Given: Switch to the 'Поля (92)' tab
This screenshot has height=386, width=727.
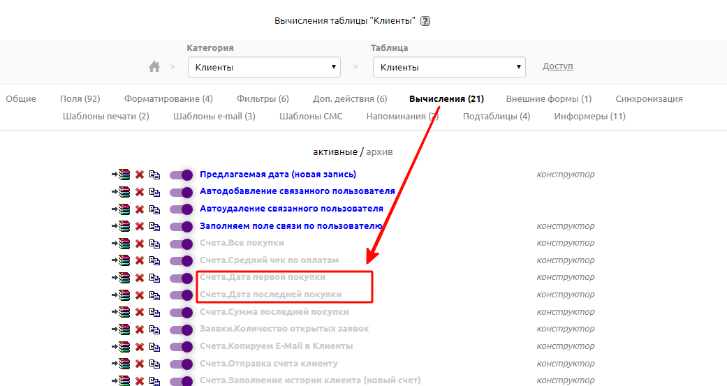Looking at the screenshot, I should [80, 99].
